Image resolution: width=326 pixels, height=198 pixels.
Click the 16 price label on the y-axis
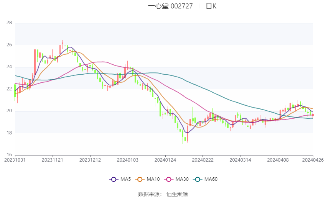coord(9,155)
